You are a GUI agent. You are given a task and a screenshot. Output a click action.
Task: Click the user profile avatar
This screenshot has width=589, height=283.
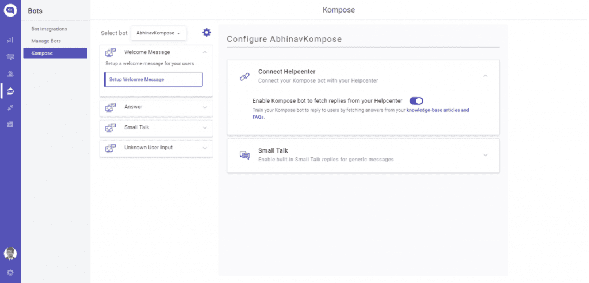pos(10,254)
